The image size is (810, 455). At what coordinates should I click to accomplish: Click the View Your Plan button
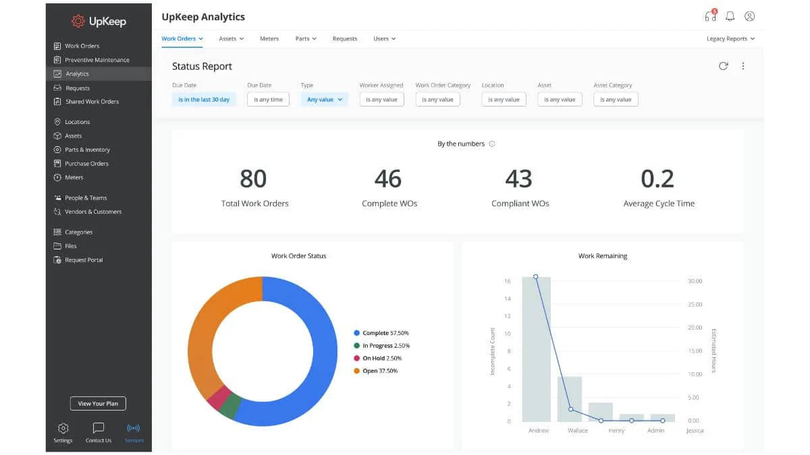tap(98, 404)
